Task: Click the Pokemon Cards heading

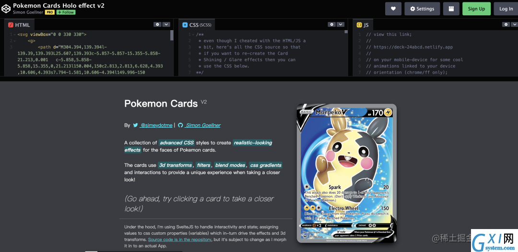Action: [x=161, y=103]
